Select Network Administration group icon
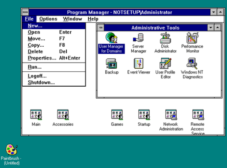This screenshot has width=227, height=168. tap(171, 115)
